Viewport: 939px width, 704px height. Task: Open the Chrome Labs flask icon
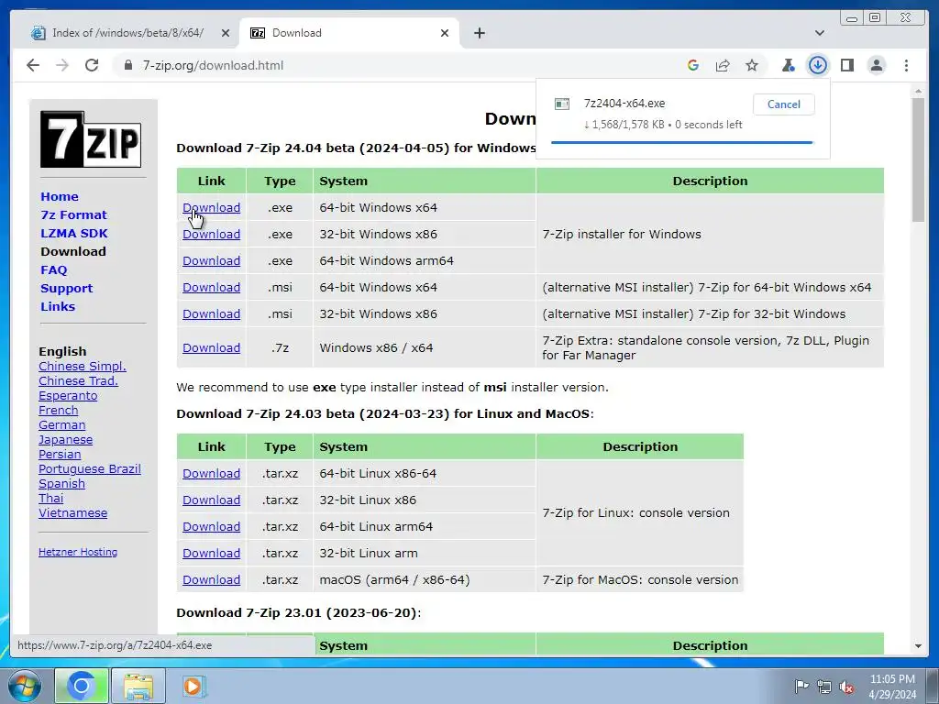click(x=788, y=65)
